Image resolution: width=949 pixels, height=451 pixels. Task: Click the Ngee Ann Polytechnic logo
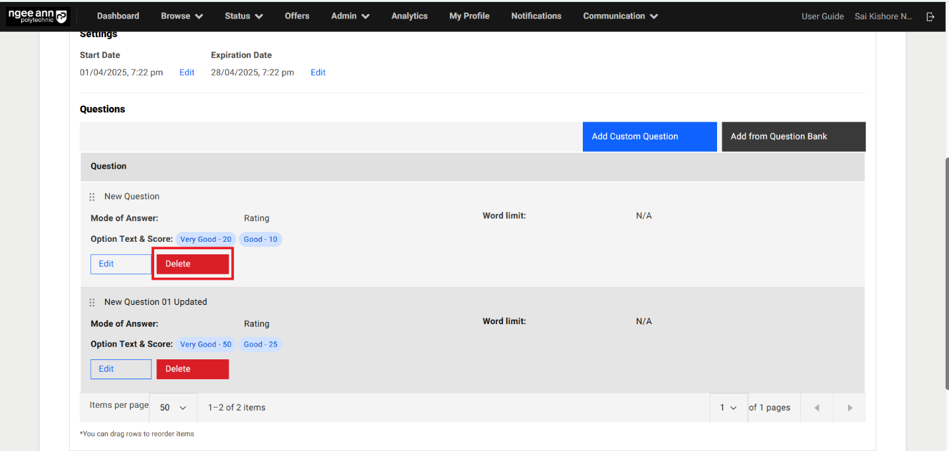pyautogui.click(x=38, y=17)
